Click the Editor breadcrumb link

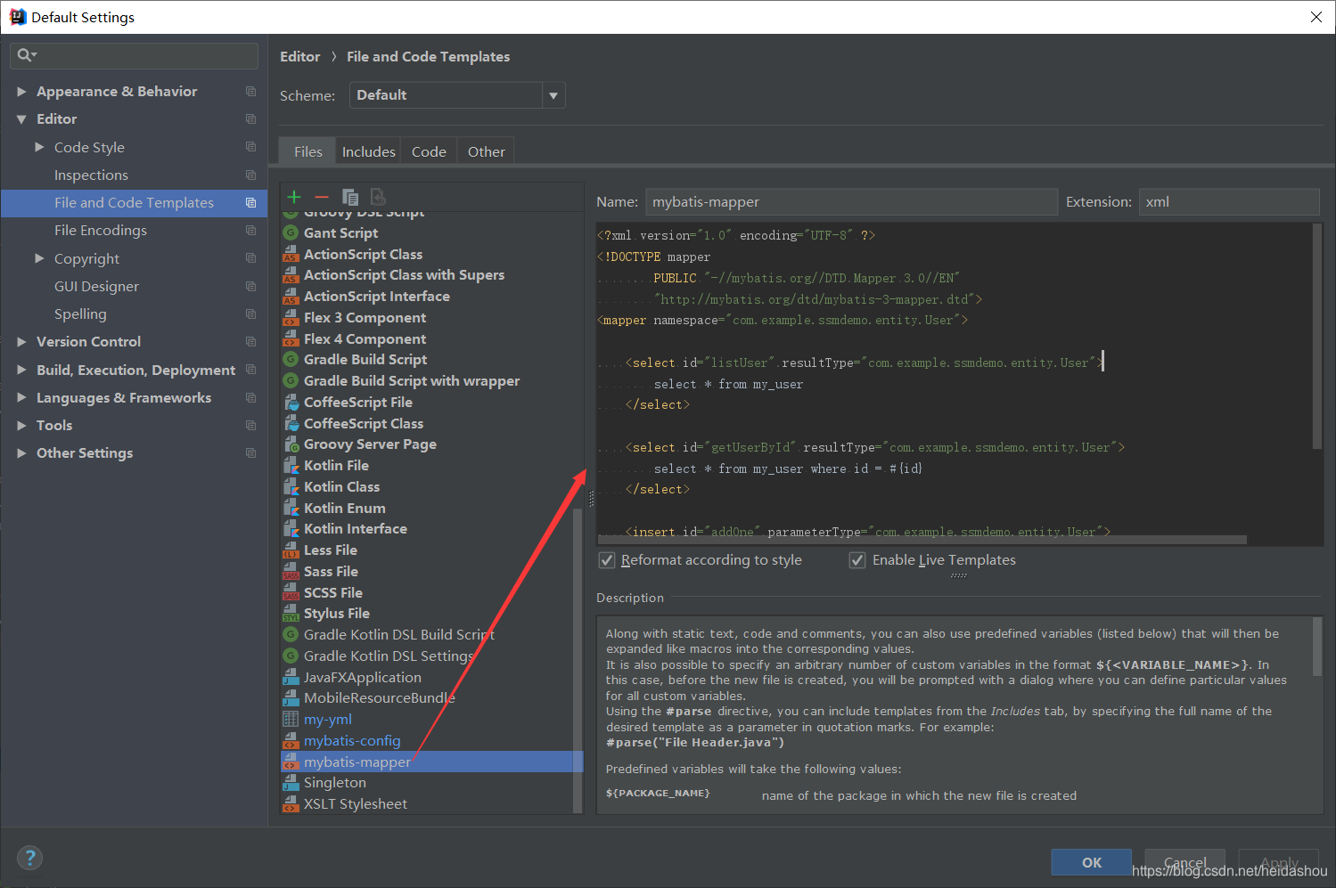point(299,56)
